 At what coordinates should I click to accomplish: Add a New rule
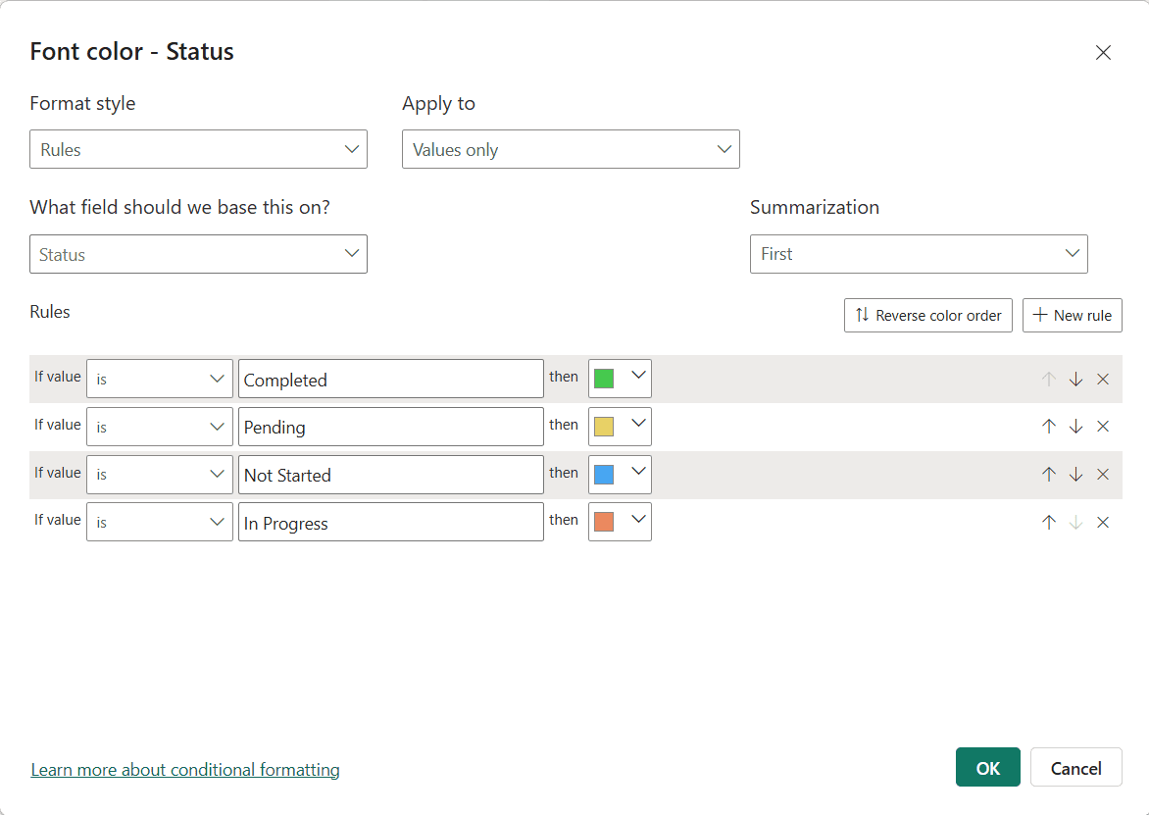click(1073, 315)
